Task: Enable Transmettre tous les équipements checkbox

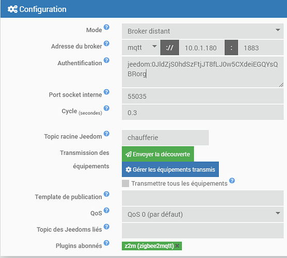Action: [125, 183]
